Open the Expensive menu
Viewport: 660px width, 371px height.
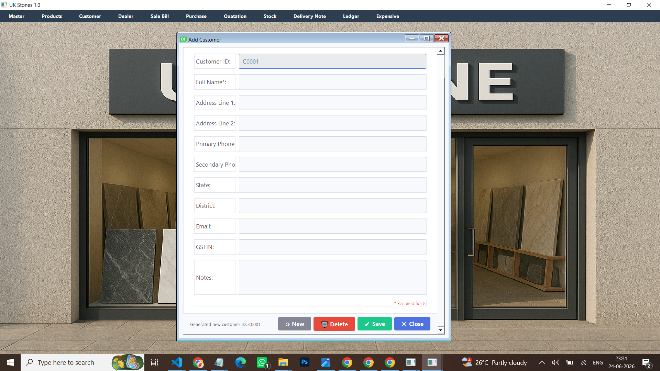click(387, 16)
